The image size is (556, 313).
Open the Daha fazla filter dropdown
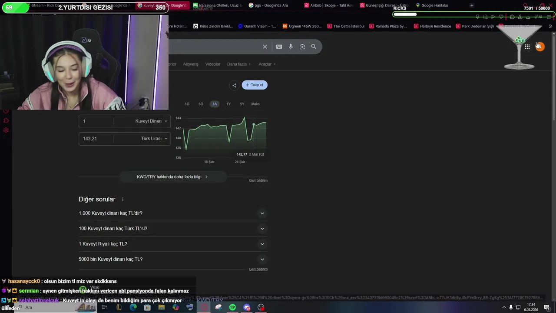(239, 64)
